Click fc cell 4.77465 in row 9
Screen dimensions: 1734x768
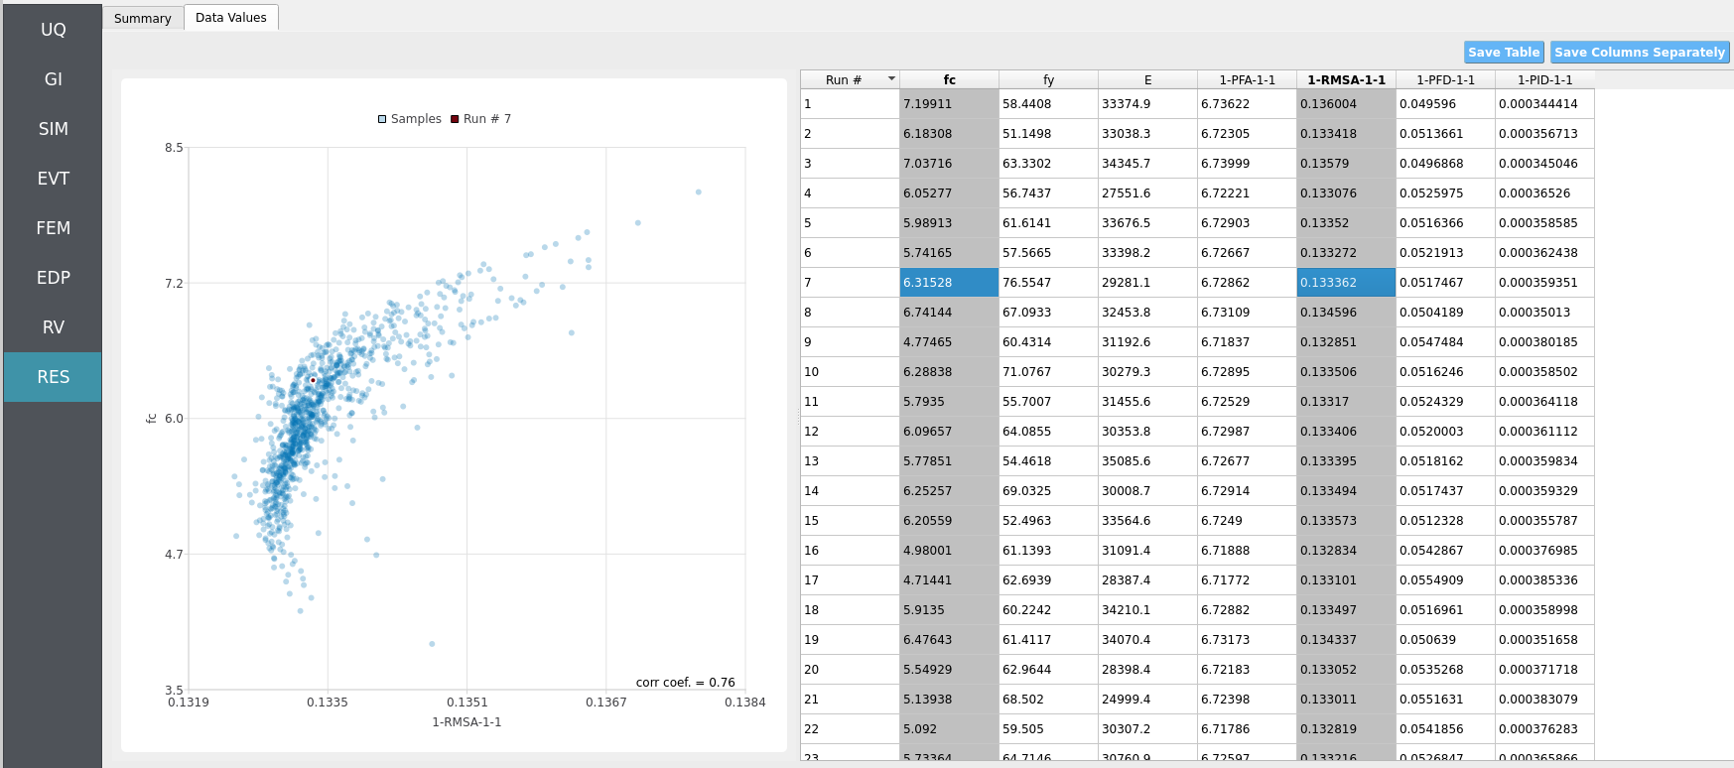(949, 341)
